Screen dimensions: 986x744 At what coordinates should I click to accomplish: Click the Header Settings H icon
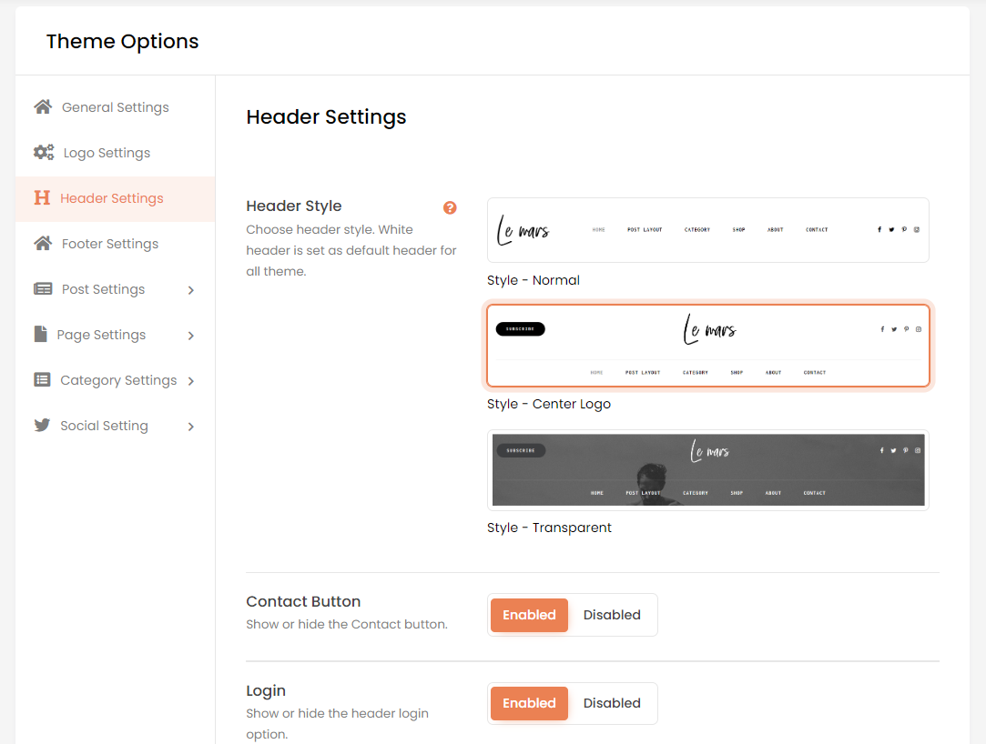[42, 198]
